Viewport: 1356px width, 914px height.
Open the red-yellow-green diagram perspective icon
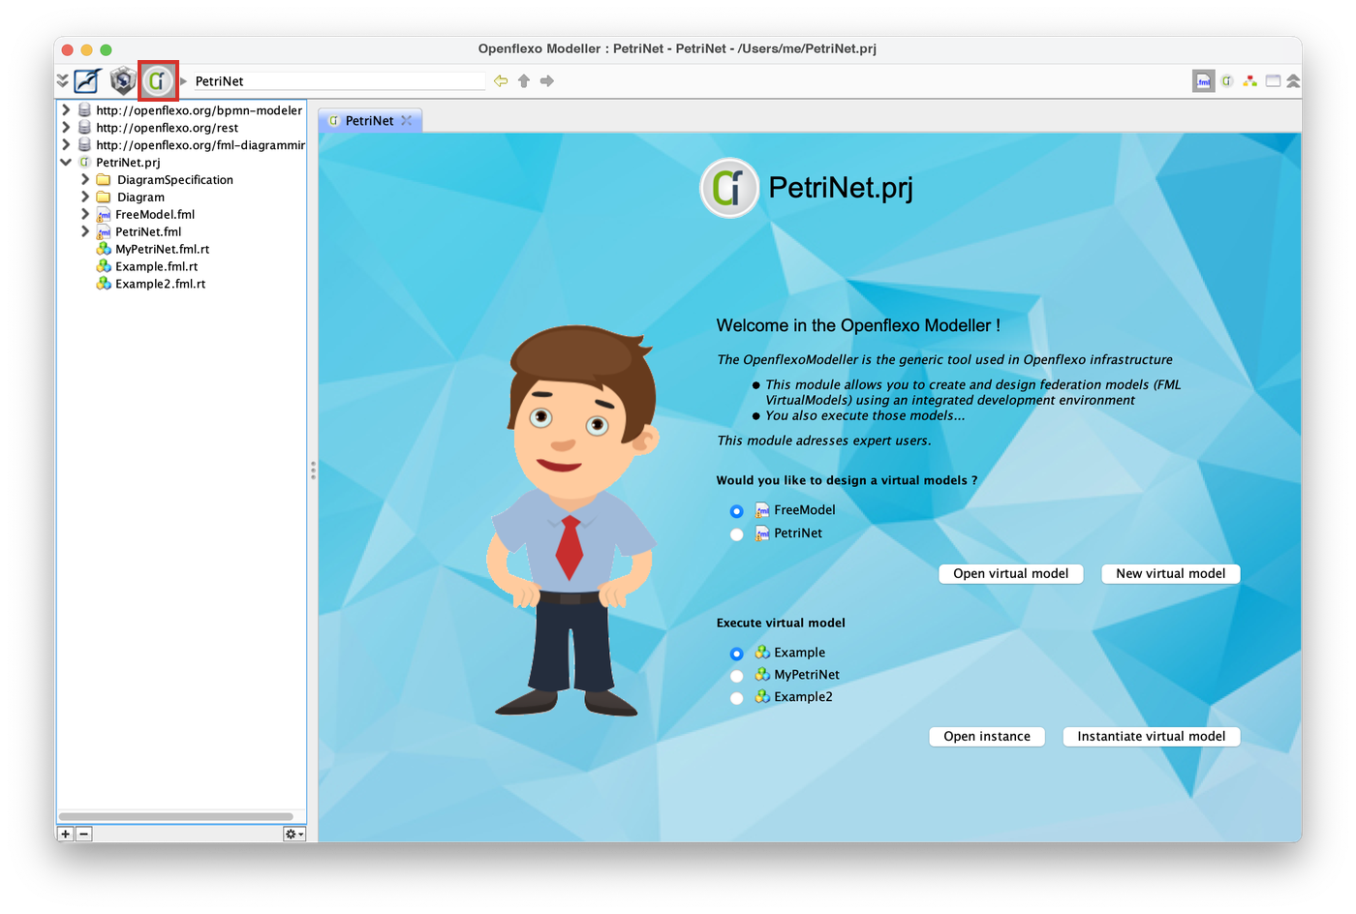coord(1250,81)
